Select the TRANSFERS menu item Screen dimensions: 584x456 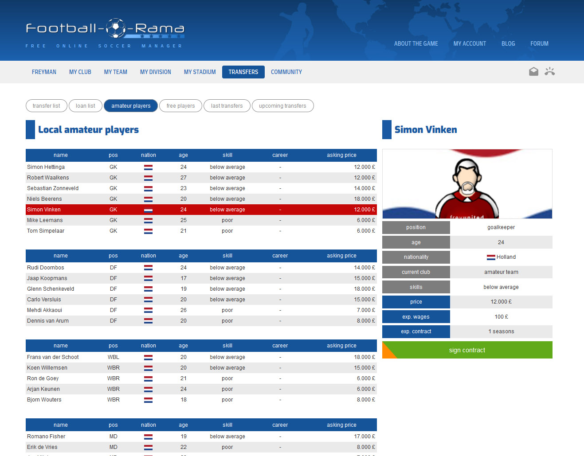243,72
